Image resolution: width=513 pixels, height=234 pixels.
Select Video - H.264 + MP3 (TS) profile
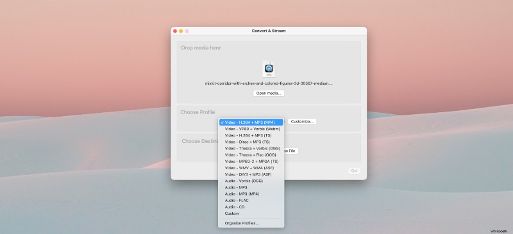251,135
